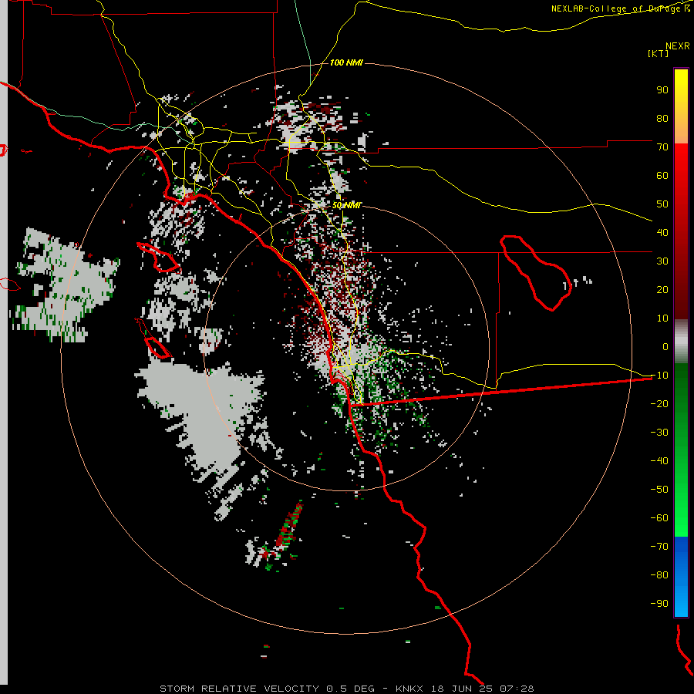
Task: Click the 70 value on the velocity scale
Action: click(662, 147)
